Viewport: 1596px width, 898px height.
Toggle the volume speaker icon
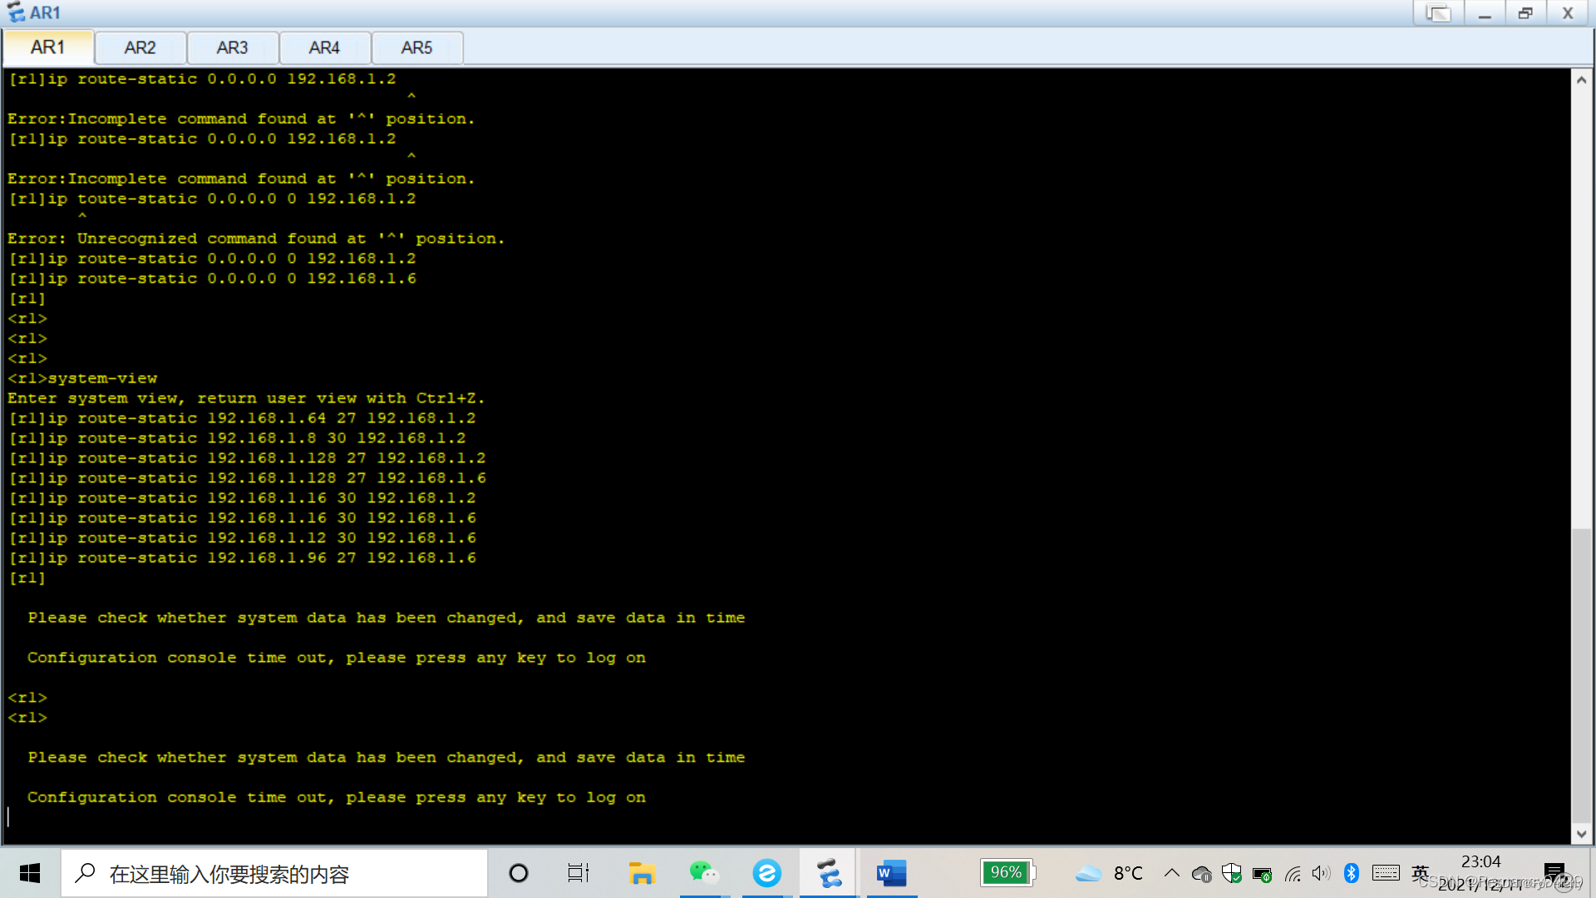point(1321,873)
